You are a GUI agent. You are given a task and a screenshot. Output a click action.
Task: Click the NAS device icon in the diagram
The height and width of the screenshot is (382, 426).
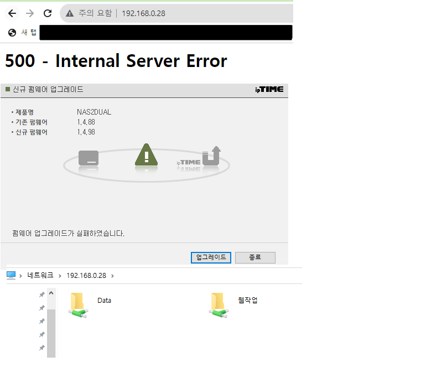tap(89, 158)
